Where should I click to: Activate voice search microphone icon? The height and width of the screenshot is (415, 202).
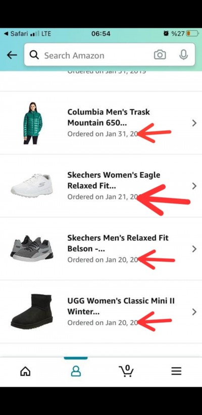pos(183,55)
